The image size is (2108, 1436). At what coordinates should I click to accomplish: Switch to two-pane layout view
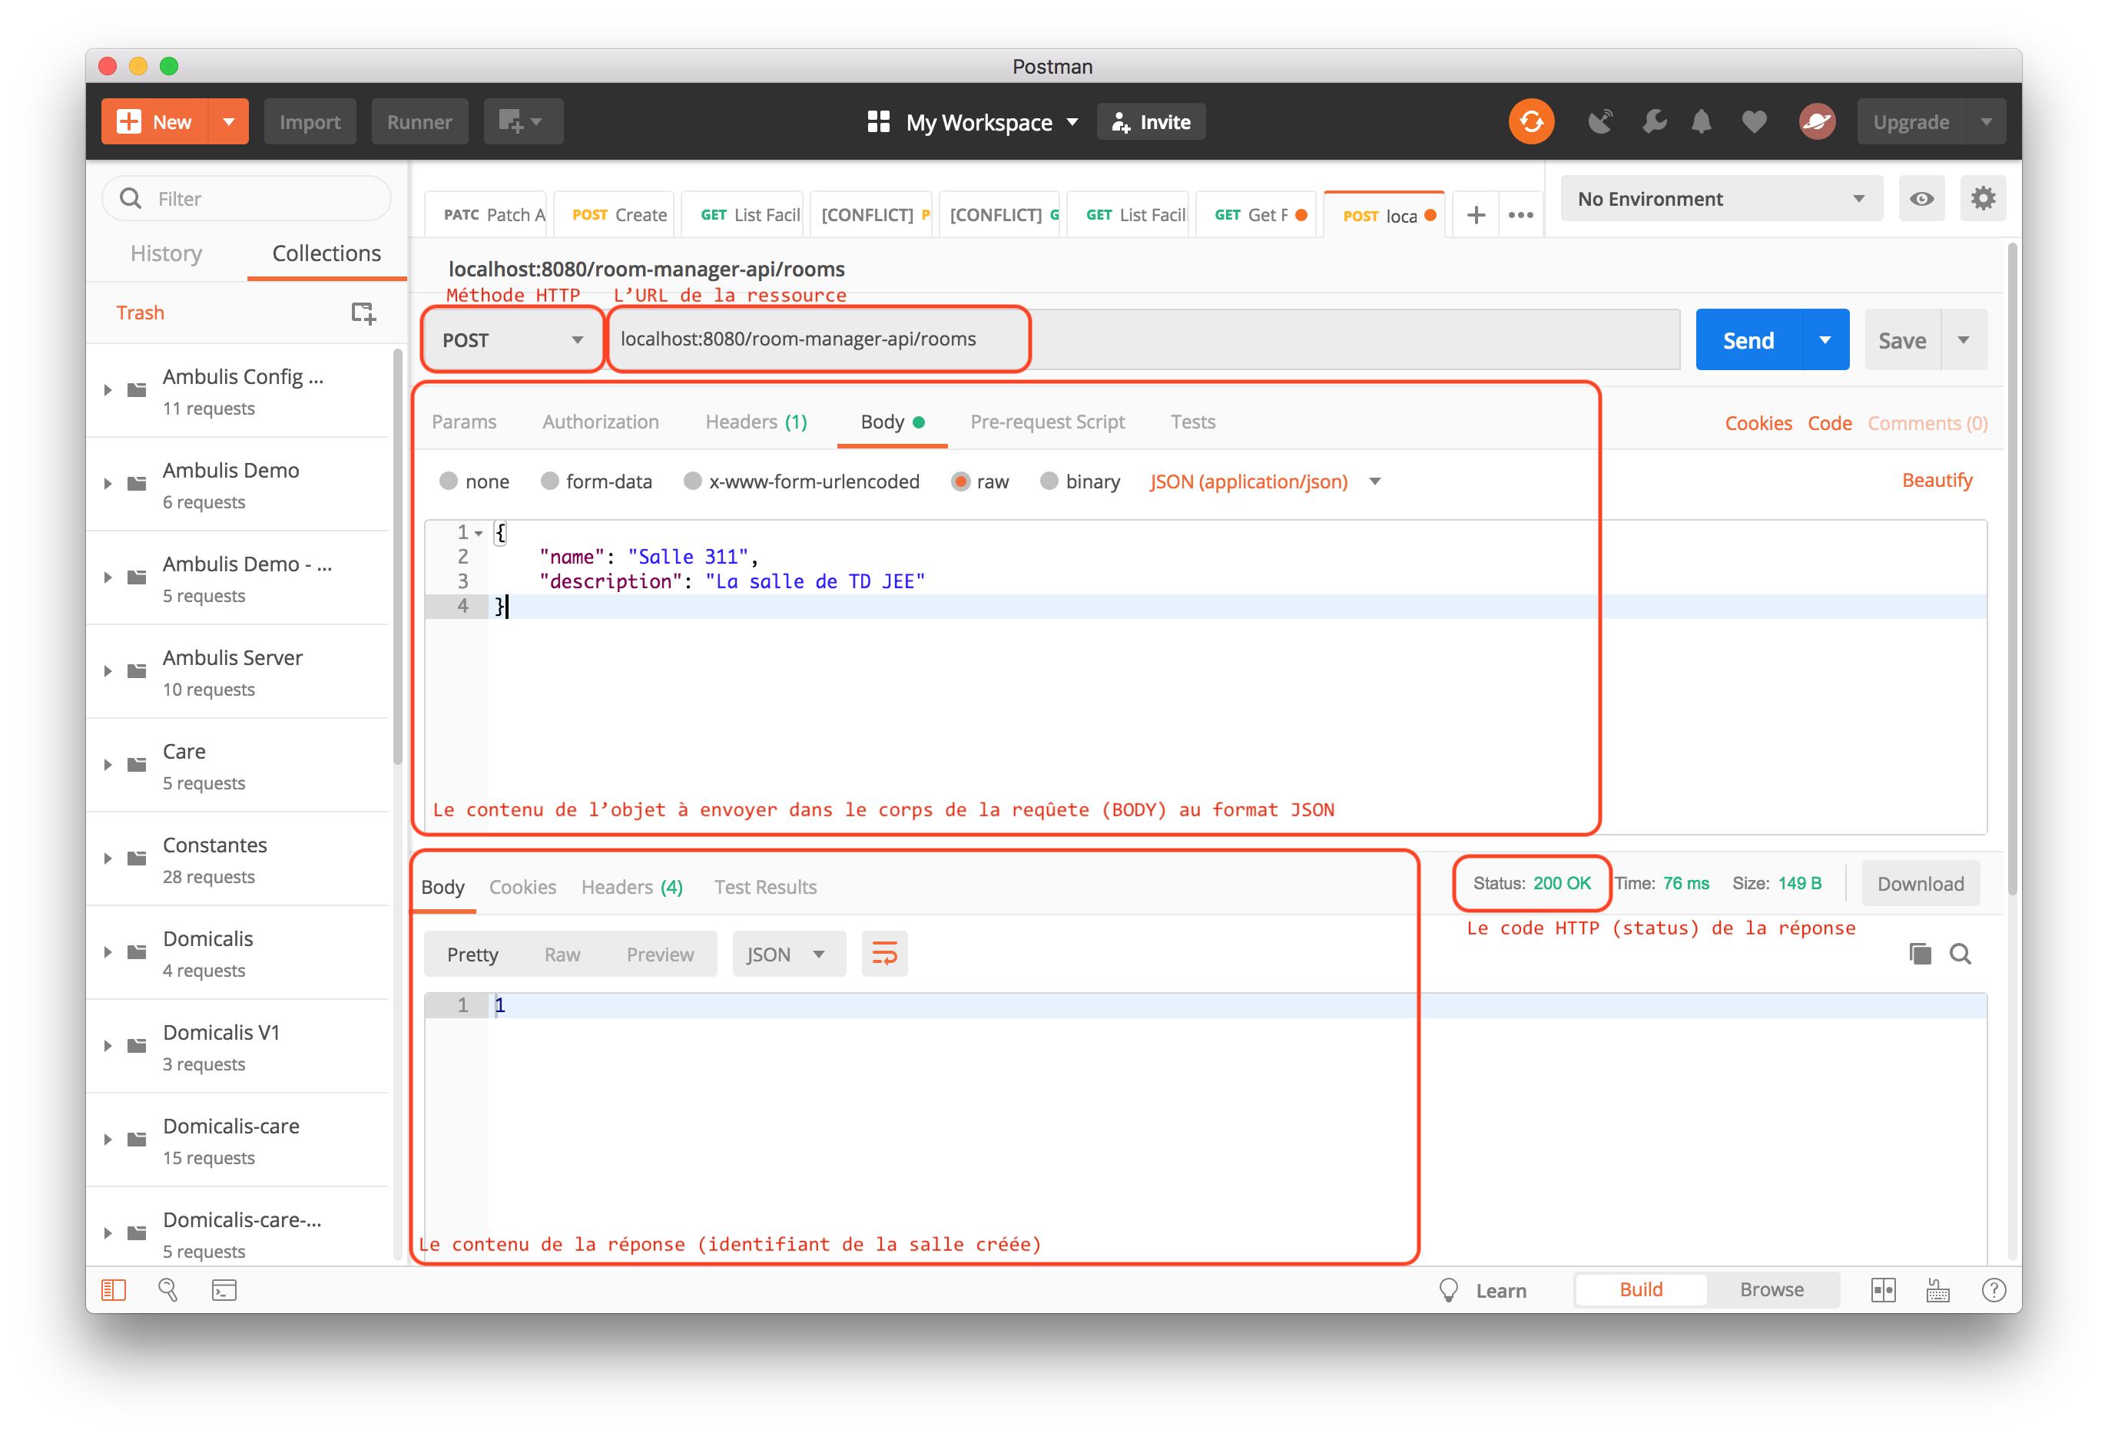pyautogui.click(x=1883, y=1289)
